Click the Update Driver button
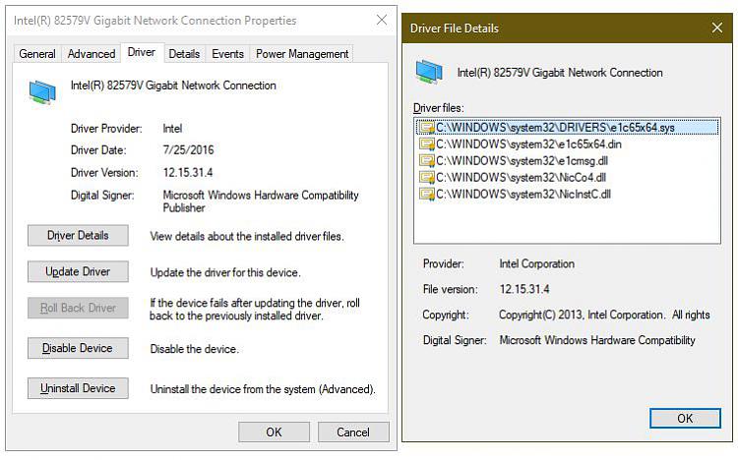 pyautogui.click(x=78, y=271)
